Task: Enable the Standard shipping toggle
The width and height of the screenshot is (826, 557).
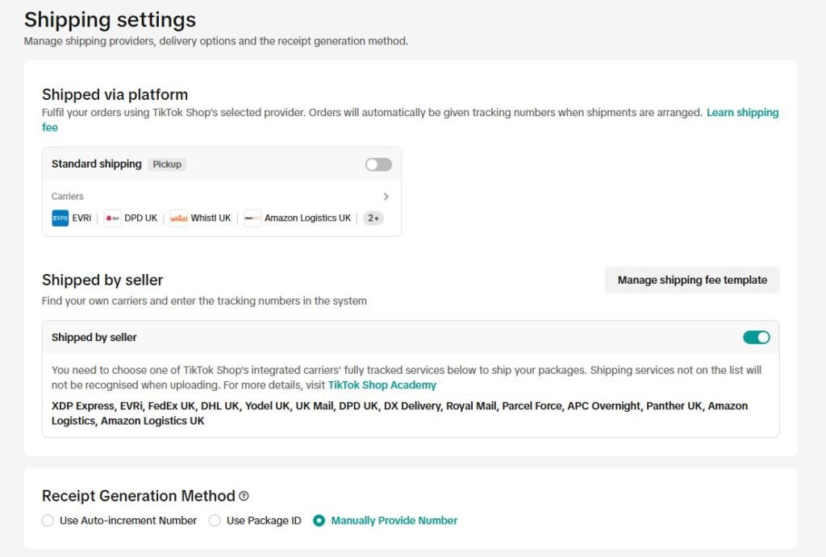Action: pos(379,164)
